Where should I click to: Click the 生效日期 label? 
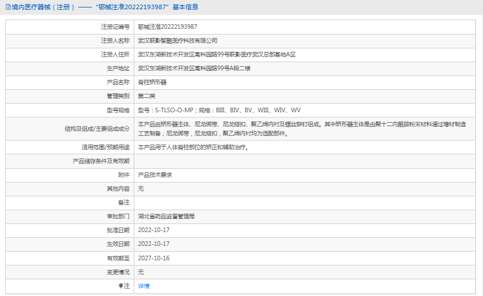pos(118,244)
